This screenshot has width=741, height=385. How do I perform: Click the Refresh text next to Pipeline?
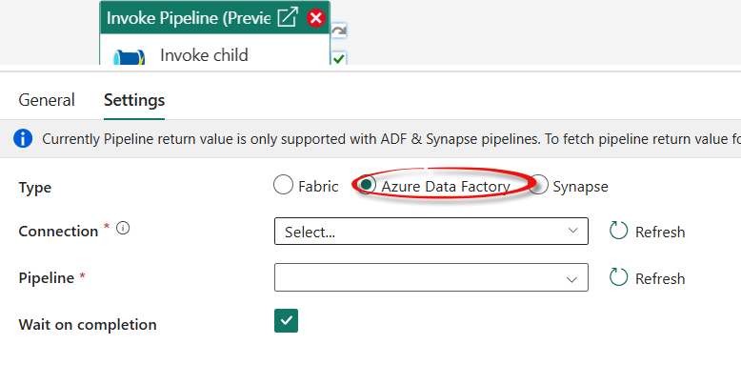click(660, 278)
